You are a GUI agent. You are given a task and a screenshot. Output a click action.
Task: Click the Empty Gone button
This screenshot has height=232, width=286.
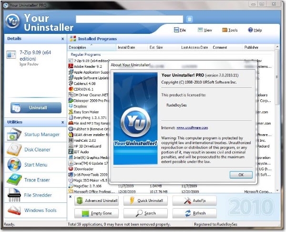tap(96, 213)
